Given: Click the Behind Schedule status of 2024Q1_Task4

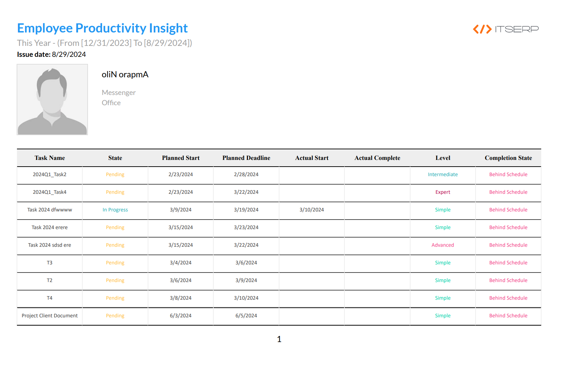Looking at the screenshot, I should coord(508,192).
